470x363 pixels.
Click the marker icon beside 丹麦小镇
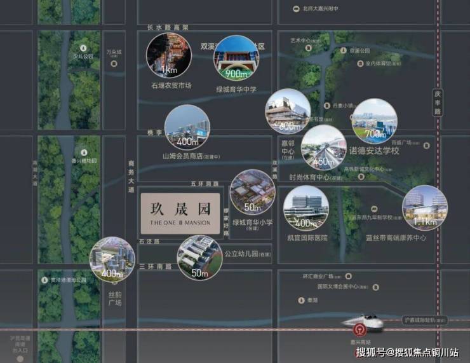327,106
